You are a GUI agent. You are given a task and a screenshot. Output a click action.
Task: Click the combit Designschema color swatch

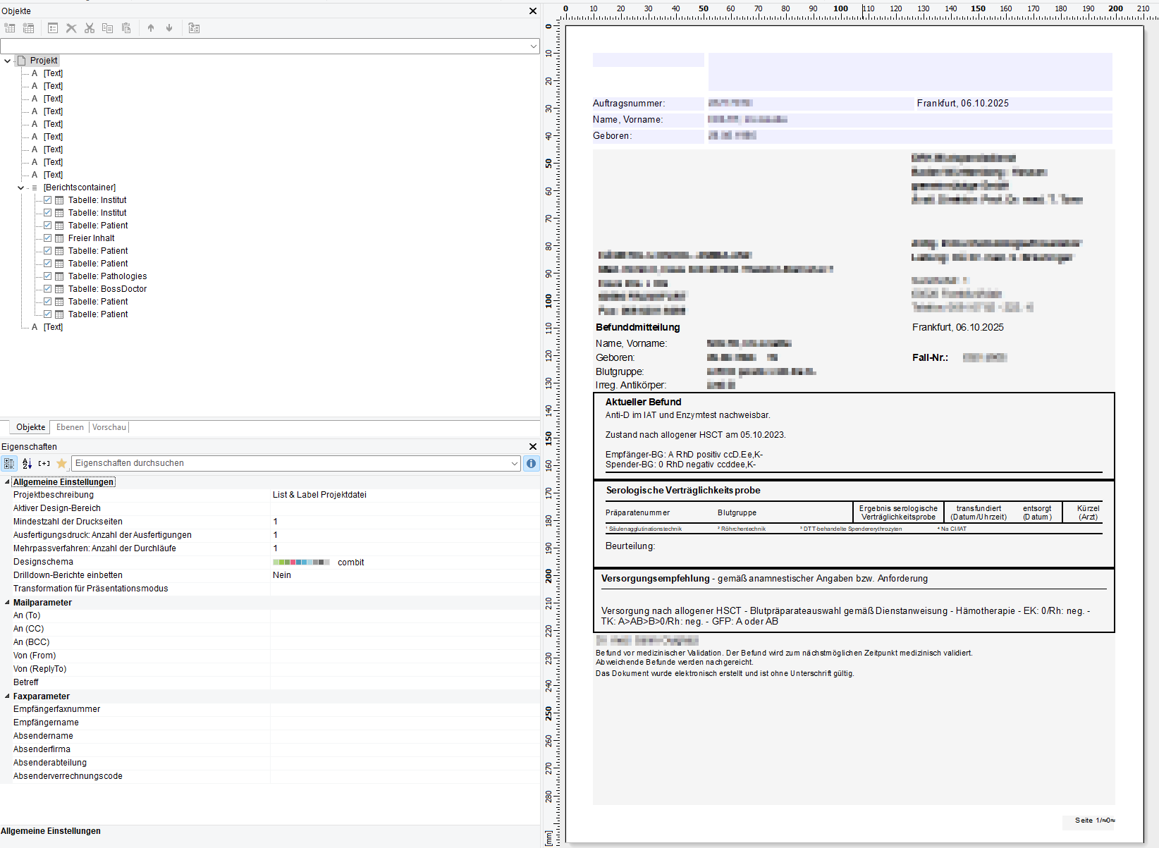coord(301,562)
